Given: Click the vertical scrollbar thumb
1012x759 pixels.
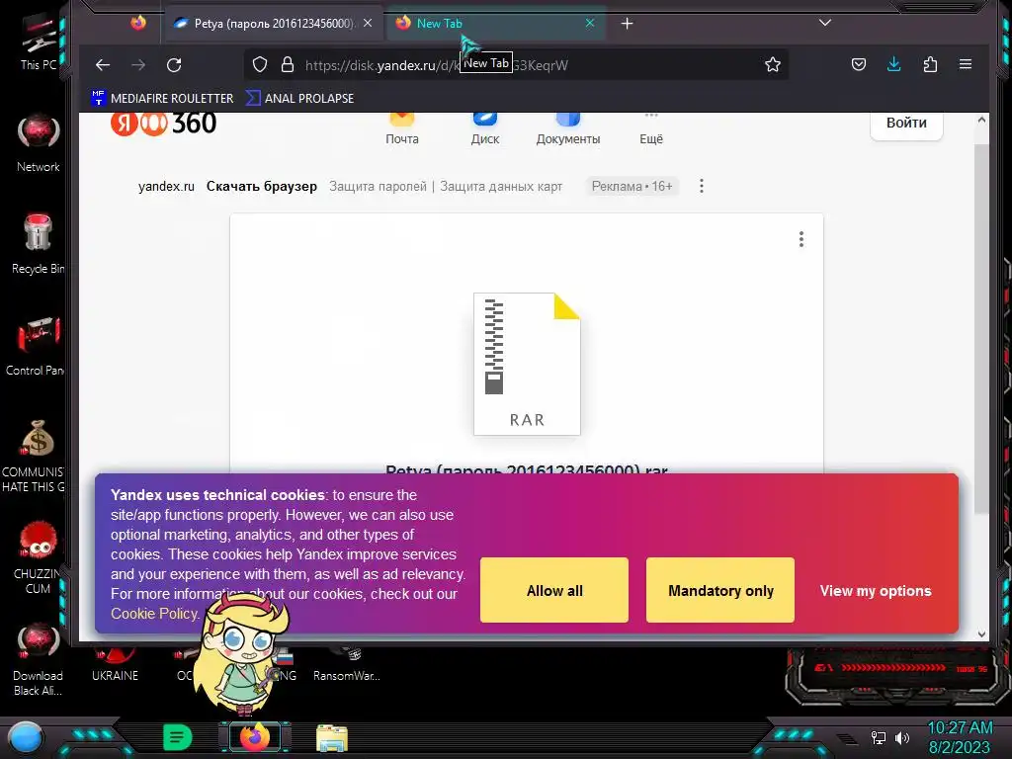Looking at the screenshot, I should point(981,329).
